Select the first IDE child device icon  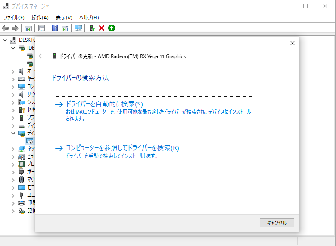point(30,56)
